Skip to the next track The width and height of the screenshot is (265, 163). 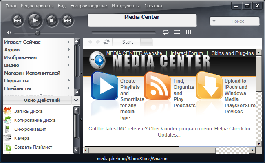click(x=68, y=21)
